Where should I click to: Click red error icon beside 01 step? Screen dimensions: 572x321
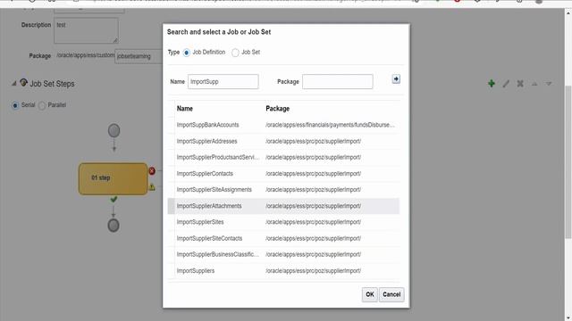coord(152,170)
